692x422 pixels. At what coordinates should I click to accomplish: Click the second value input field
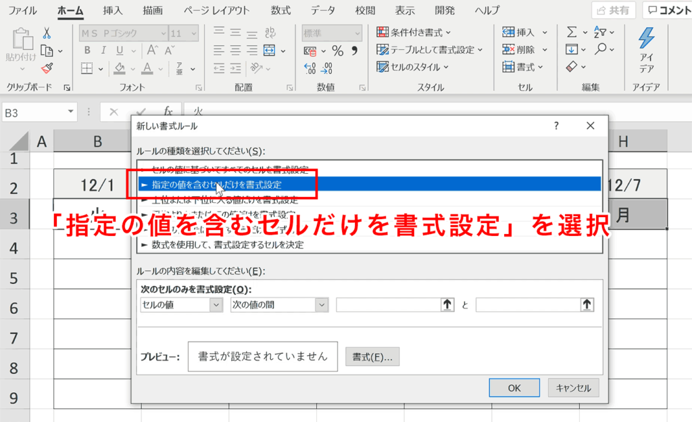[x=528, y=305]
